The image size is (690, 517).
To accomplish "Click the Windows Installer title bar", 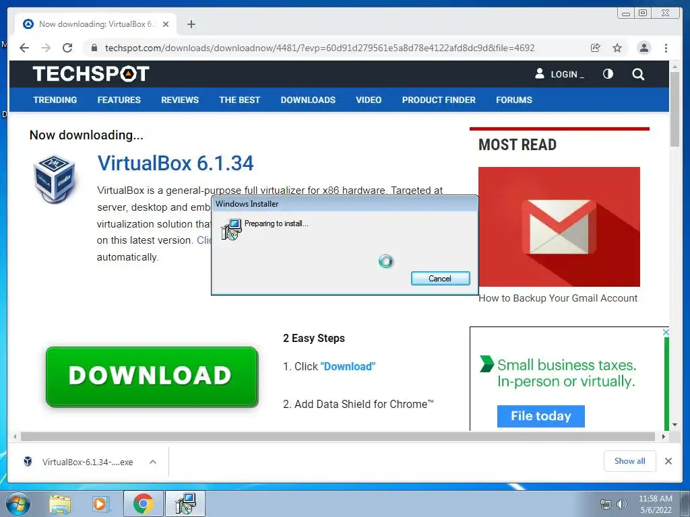I will pos(344,203).
